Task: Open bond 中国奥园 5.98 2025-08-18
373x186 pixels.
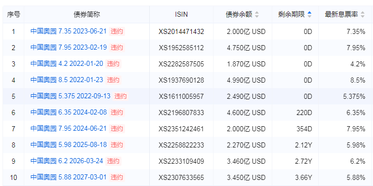Action: tap(69, 145)
